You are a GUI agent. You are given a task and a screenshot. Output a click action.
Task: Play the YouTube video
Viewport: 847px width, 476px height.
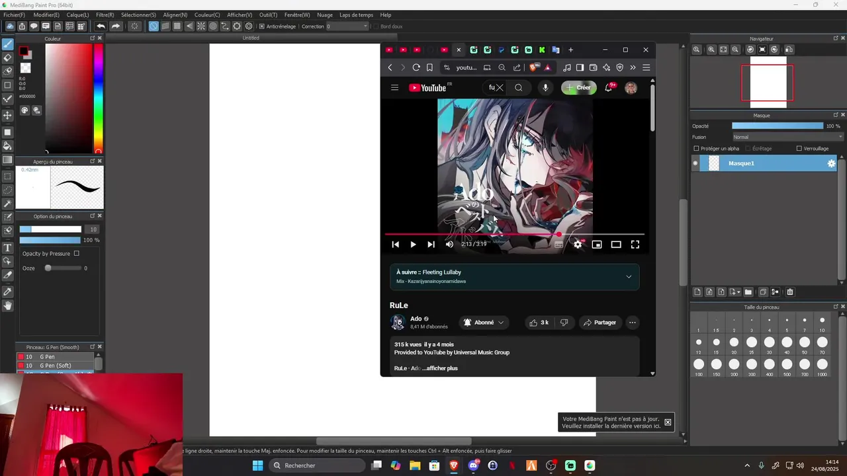pyautogui.click(x=413, y=245)
